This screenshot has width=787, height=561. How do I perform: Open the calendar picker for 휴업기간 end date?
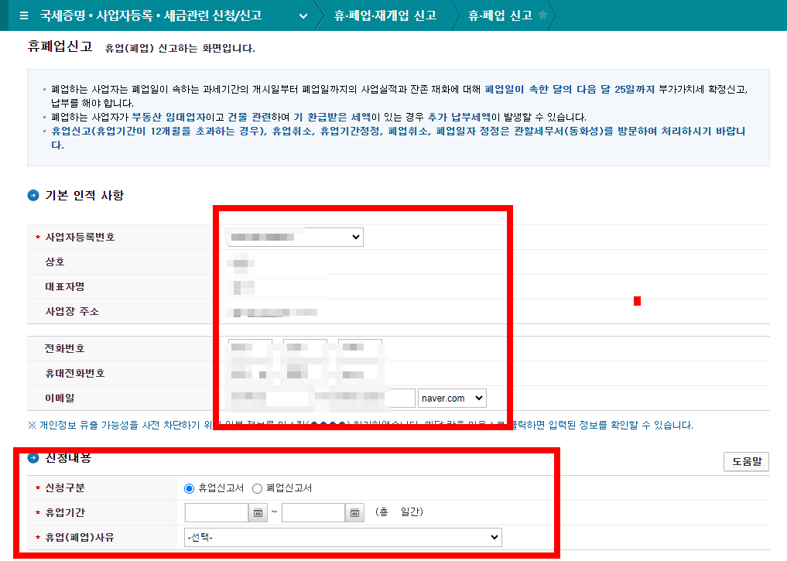coord(354,512)
